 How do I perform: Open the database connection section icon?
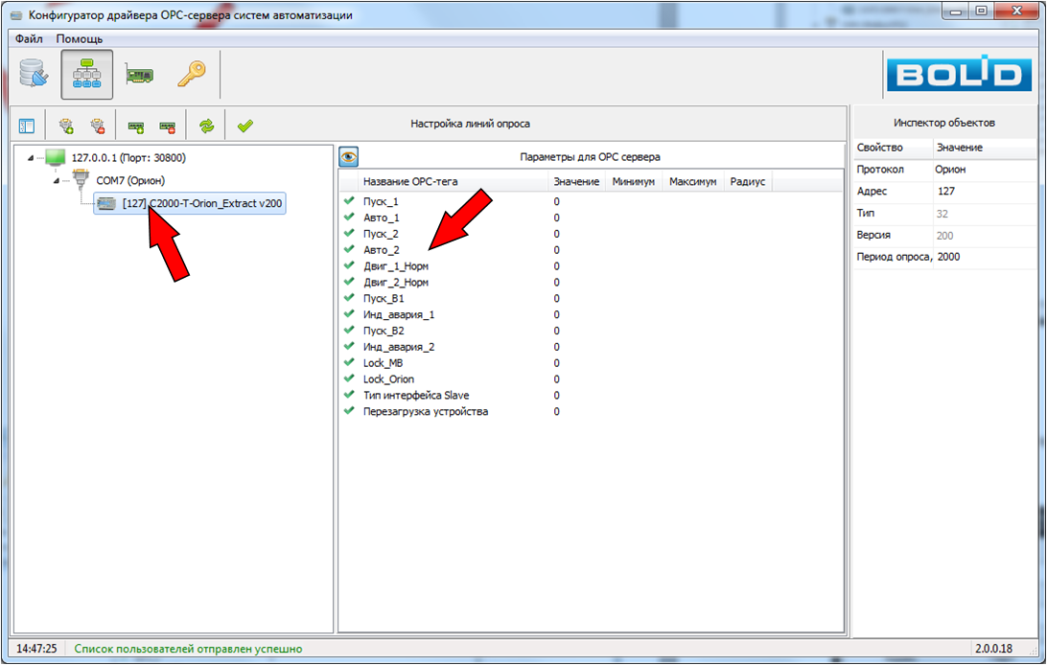34,76
